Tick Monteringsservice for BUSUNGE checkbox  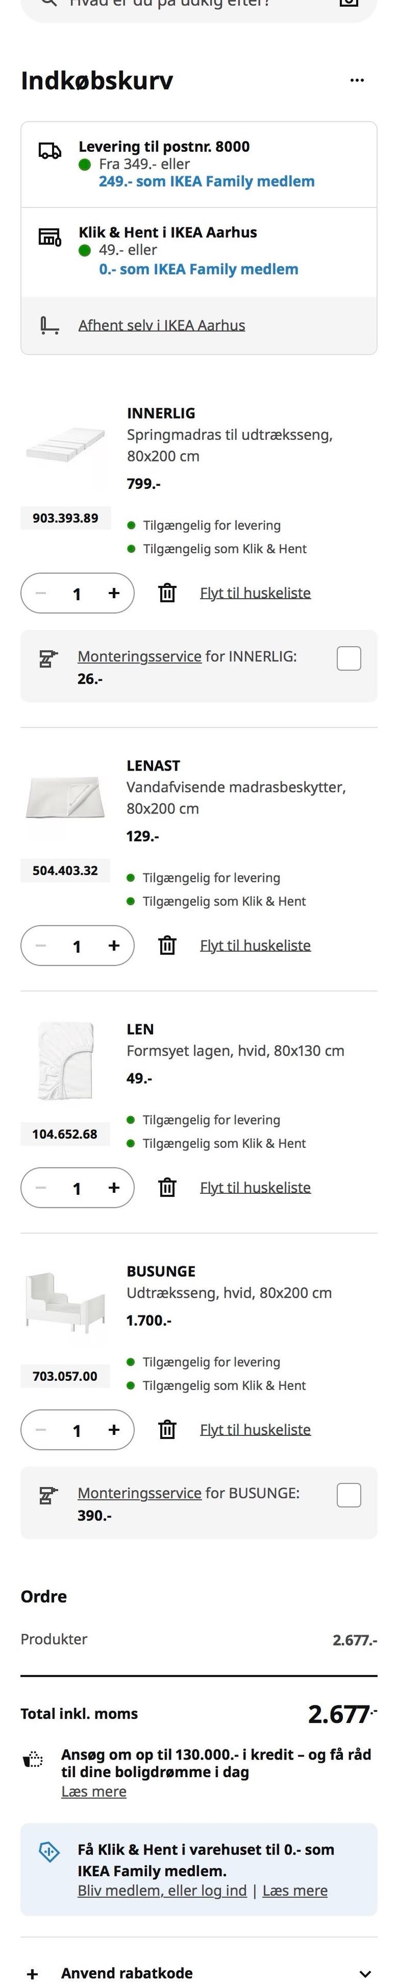349,1495
